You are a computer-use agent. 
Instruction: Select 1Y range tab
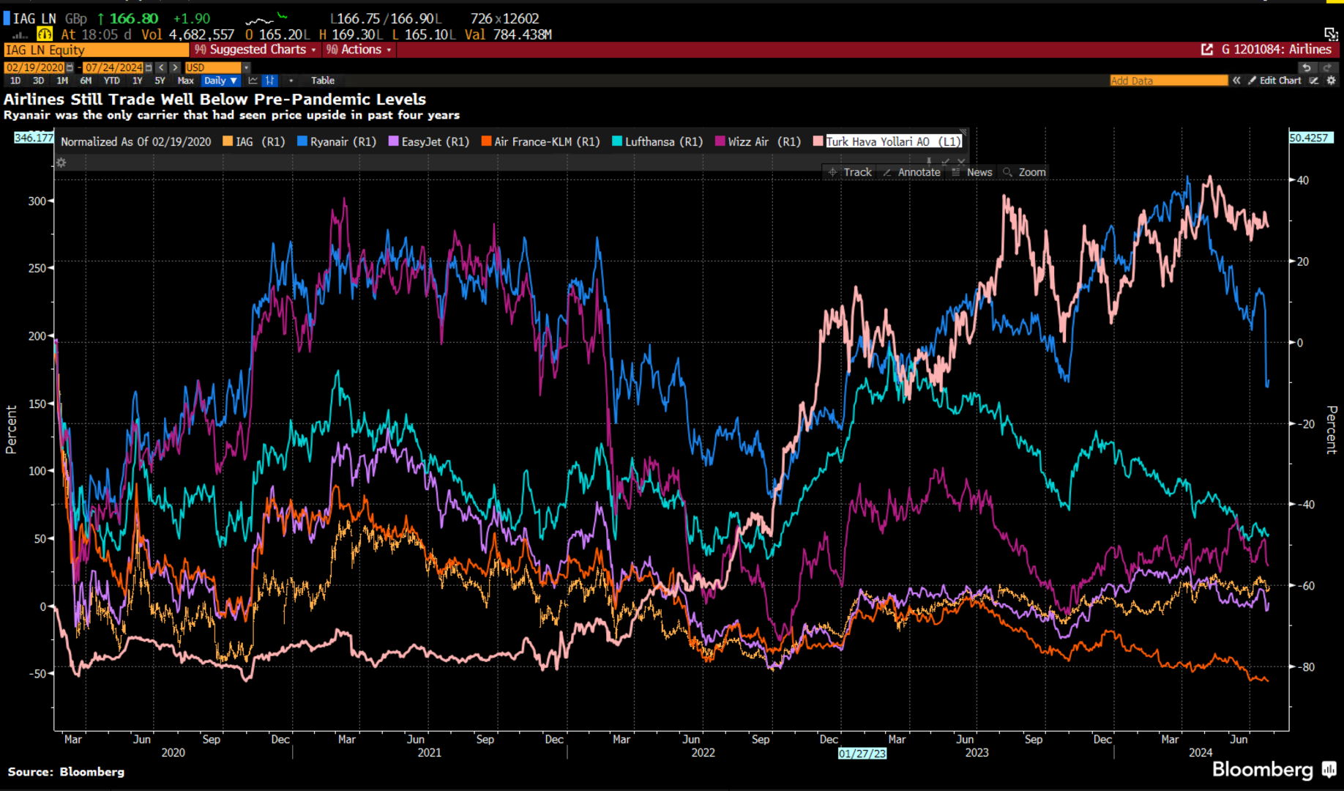[x=137, y=81]
